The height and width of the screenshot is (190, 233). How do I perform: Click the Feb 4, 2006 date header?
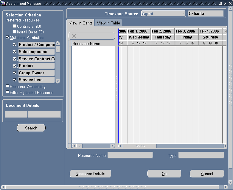(210, 31)
